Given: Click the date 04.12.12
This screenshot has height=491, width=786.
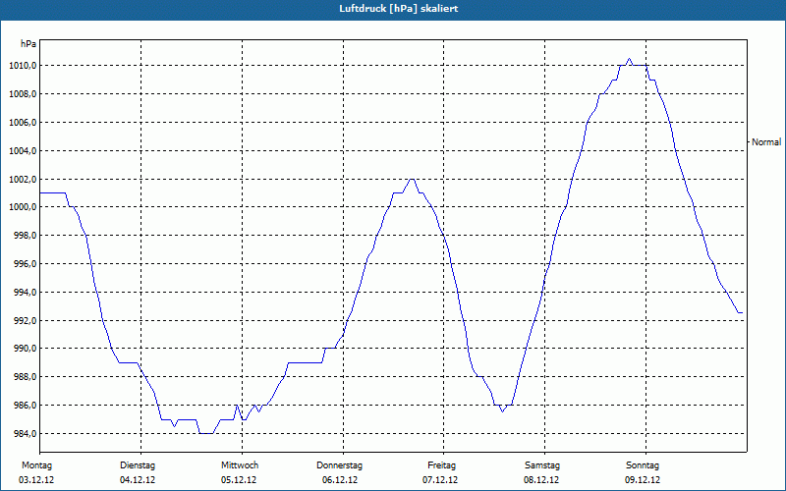Looking at the screenshot, I should 138,480.
